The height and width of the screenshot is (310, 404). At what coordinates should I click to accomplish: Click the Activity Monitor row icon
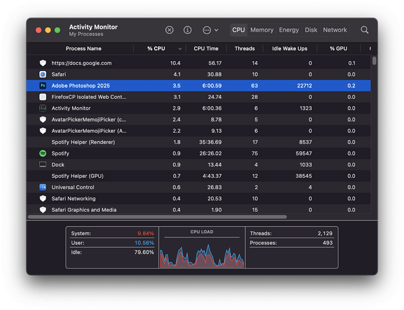click(43, 108)
